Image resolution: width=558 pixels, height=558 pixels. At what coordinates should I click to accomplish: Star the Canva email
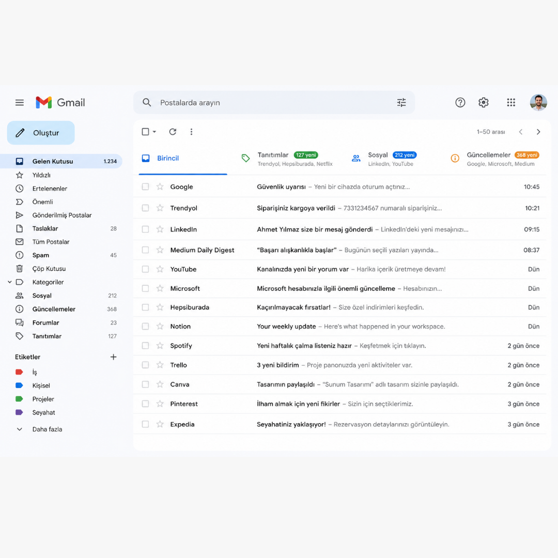(x=160, y=384)
